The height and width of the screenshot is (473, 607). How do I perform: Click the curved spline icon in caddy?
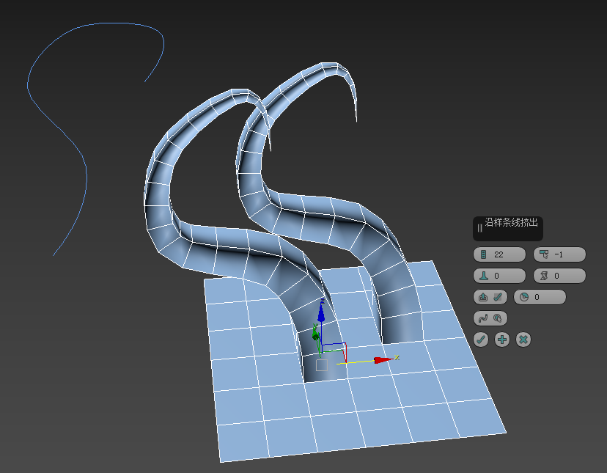click(483, 318)
